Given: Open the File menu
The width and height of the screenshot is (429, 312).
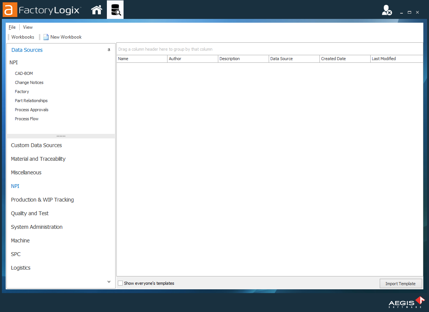Looking at the screenshot, I should click(12, 27).
